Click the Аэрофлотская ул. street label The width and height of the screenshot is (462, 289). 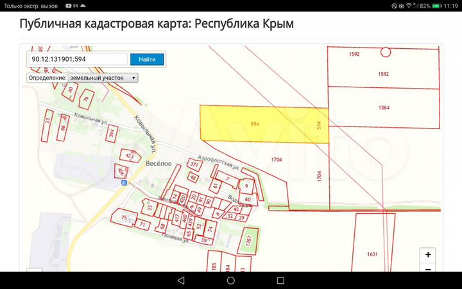[x=218, y=162]
